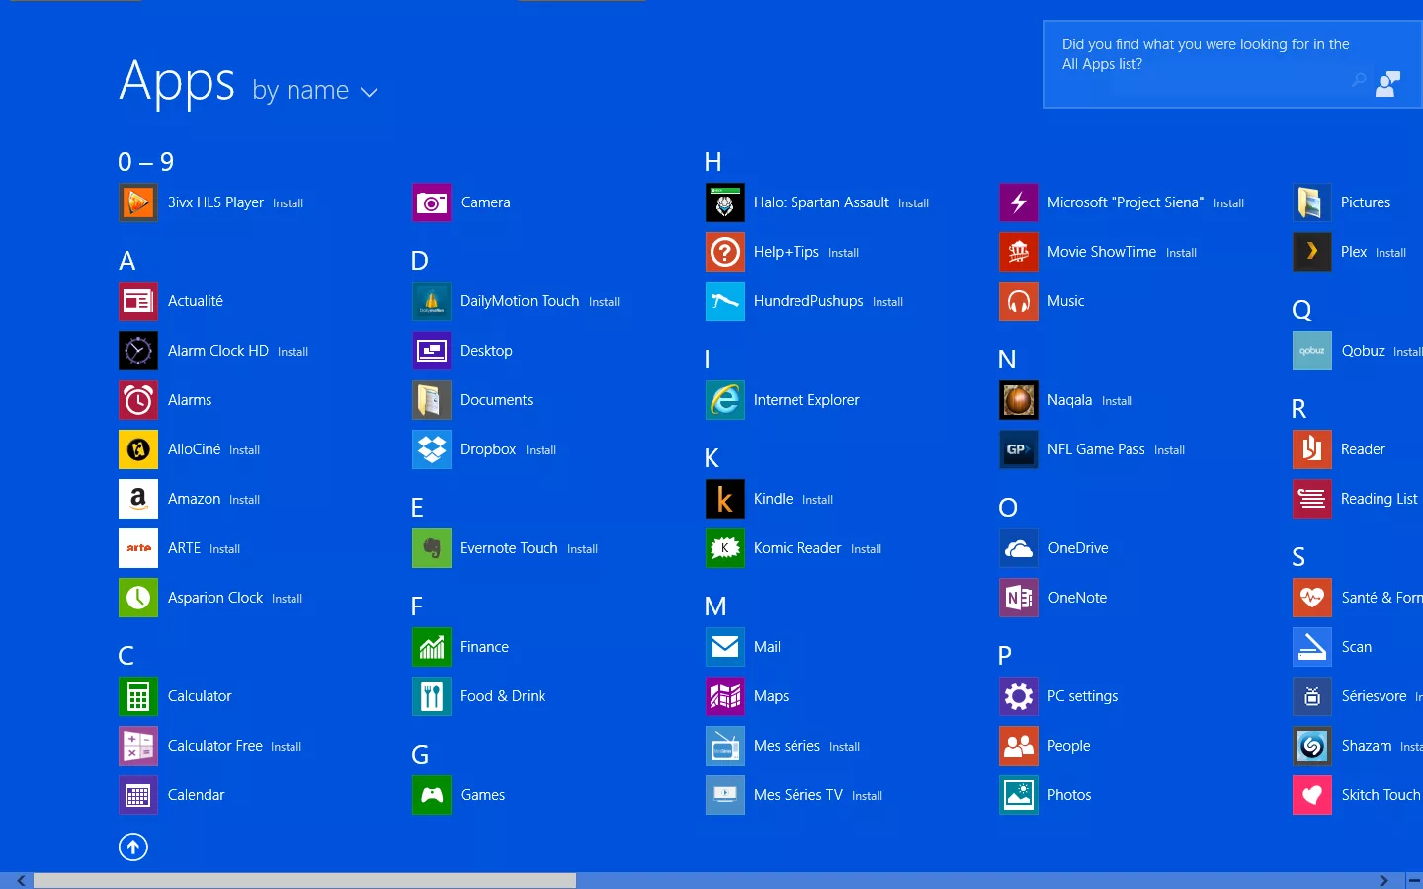Select the Microsoft "Project Siena" label

(x=1126, y=202)
